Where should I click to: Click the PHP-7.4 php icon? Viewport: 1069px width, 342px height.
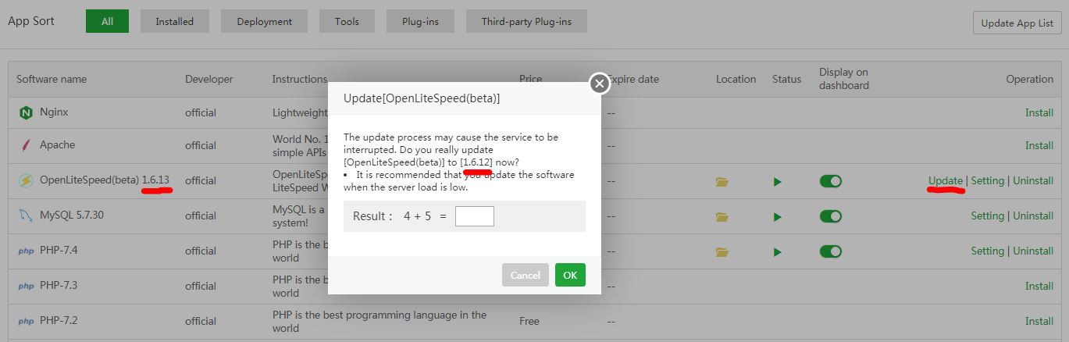pos(26,251)
